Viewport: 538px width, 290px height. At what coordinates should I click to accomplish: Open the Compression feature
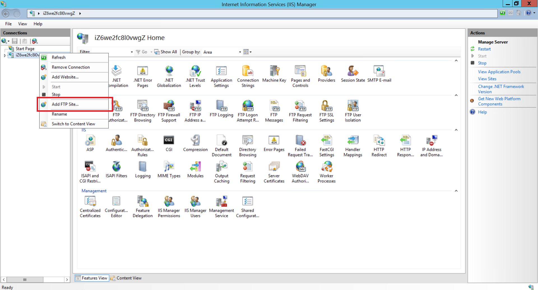tap(195, 143)
